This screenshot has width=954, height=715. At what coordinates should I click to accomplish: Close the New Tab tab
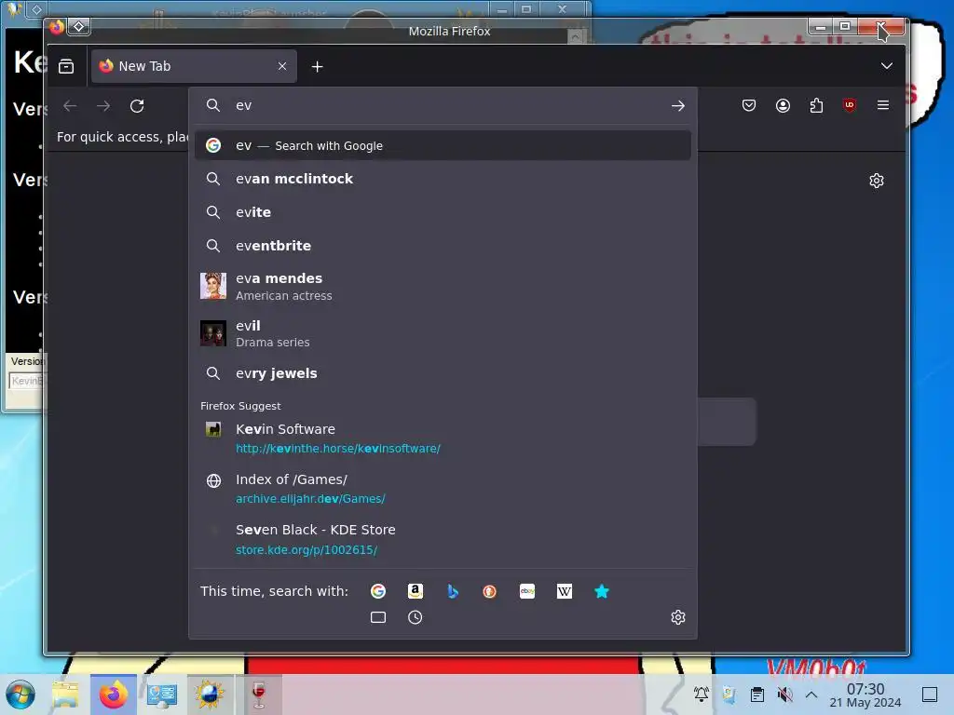coord(282,66)
